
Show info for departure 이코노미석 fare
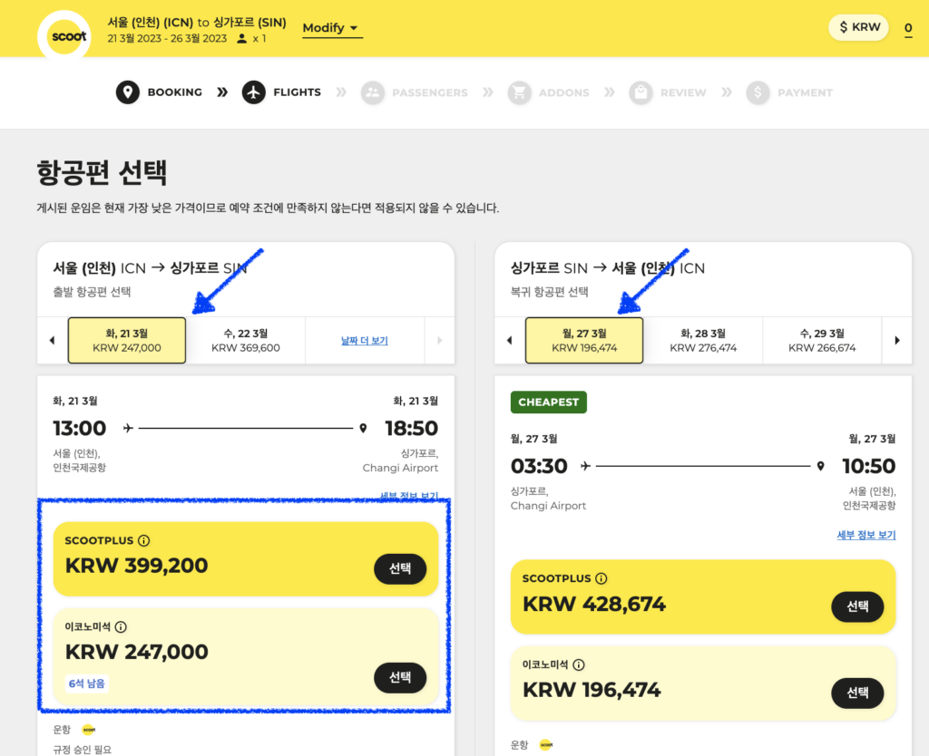pyautogui.click(x=121, y=626)
